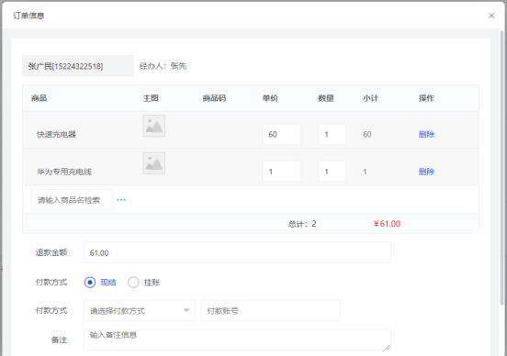Click the 退款金额 field showing 61.00

point(237,252)
